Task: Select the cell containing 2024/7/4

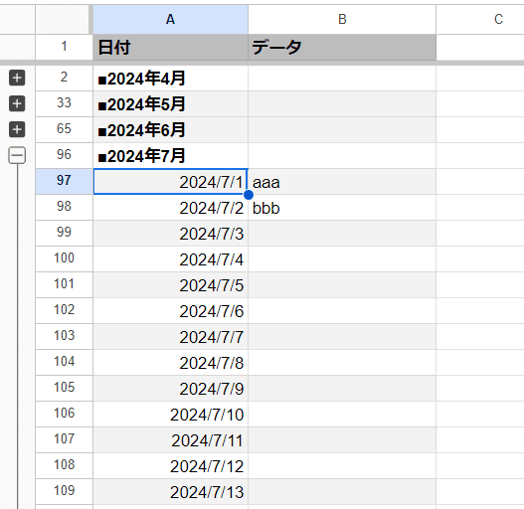Action: (x=170, y=259)
